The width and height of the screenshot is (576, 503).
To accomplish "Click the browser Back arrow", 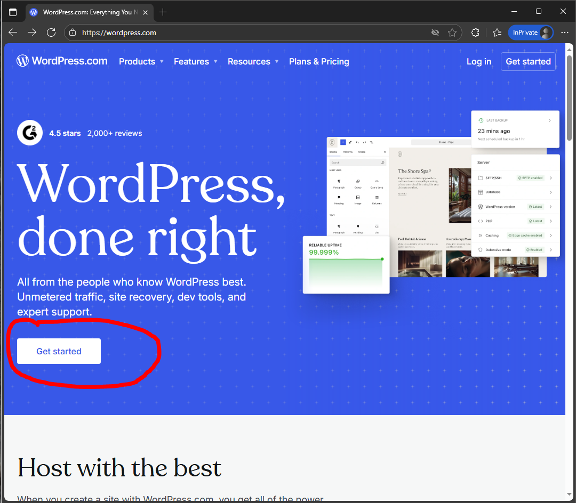I will [13, 33].
